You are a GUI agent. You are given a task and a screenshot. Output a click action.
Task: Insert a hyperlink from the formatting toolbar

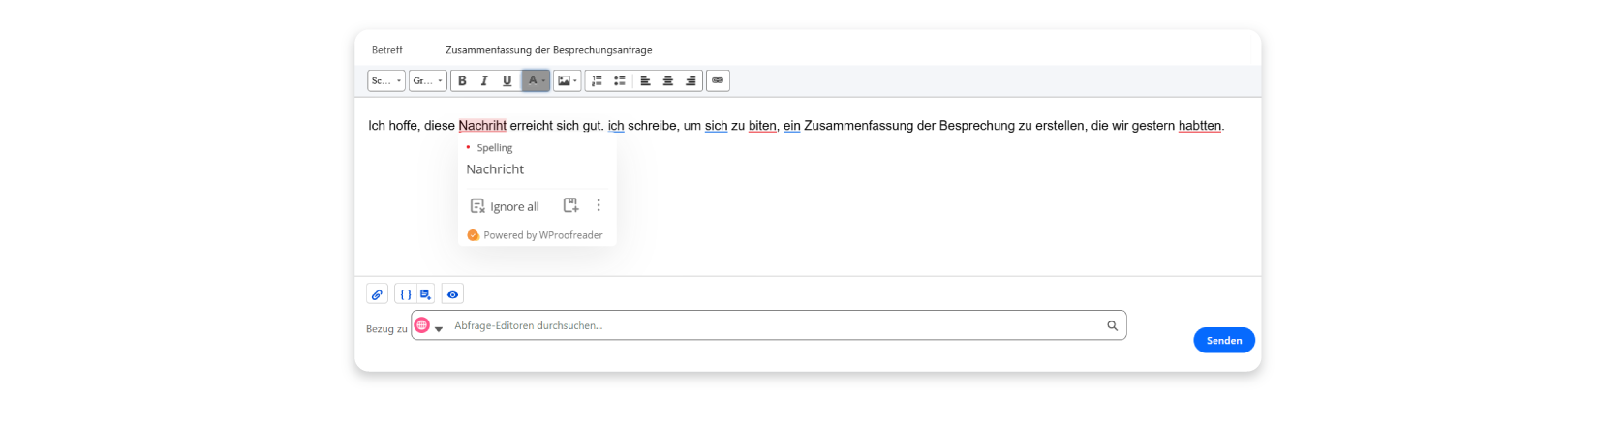718,81
